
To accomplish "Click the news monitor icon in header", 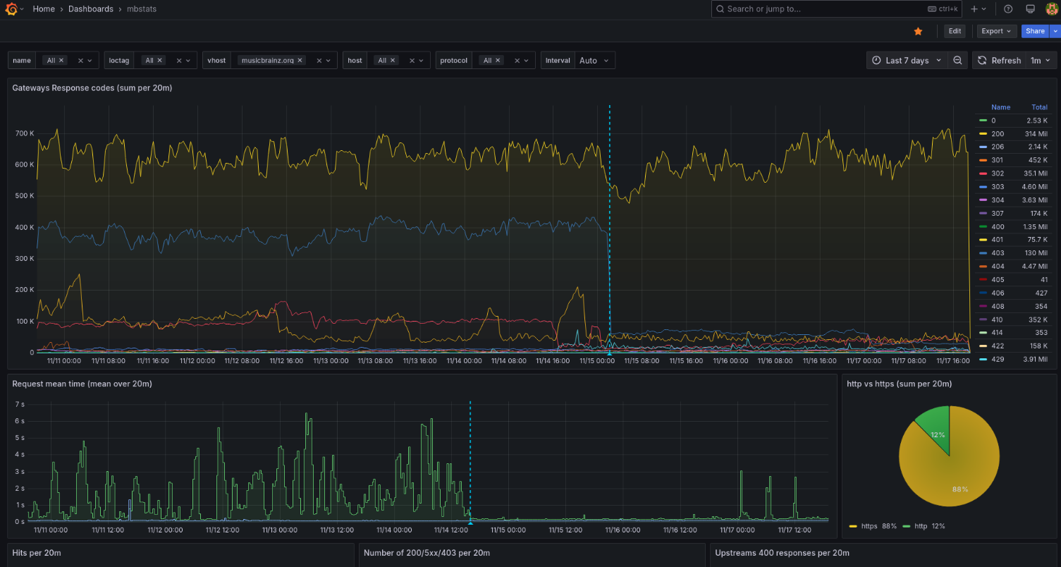I will (1030, 9).
